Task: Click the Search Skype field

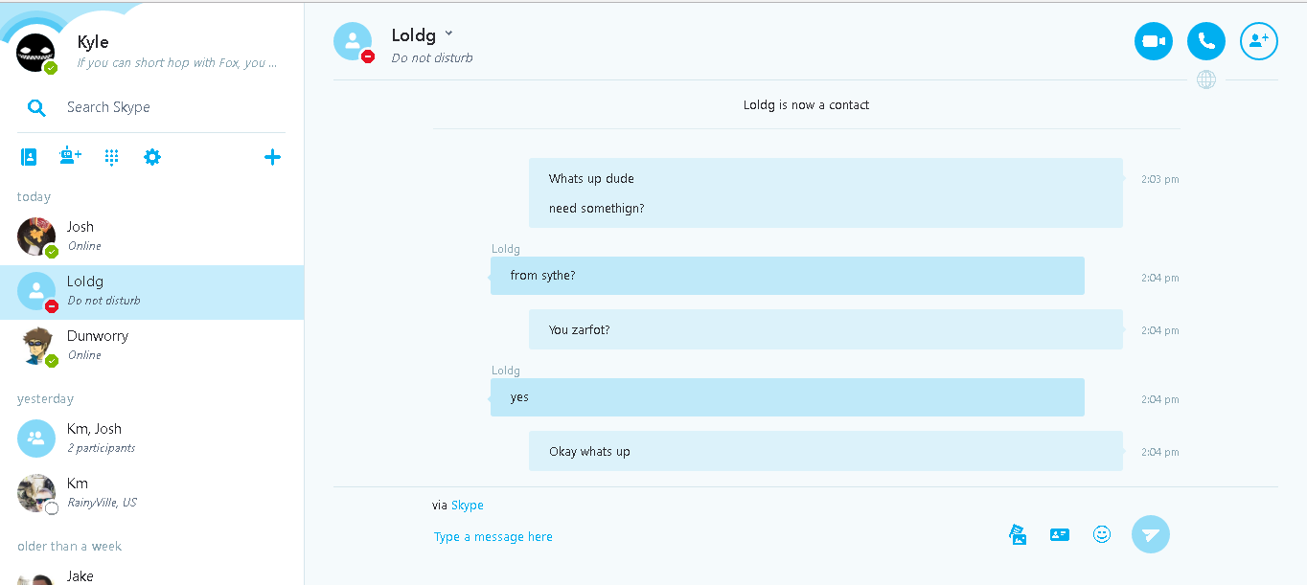Action: pos(152,107)
